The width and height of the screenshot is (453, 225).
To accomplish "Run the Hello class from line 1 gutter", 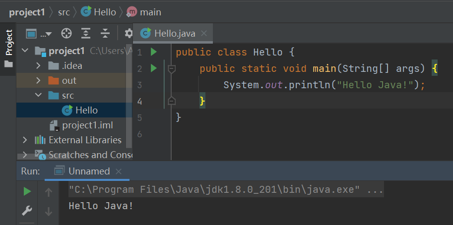I will click(153, 52).
